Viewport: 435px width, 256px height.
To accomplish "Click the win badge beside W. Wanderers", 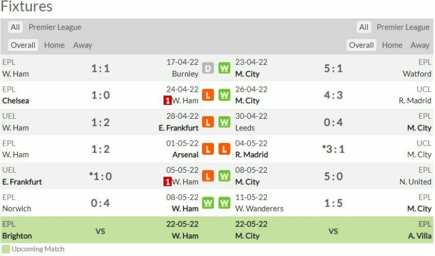I will click(224, 203).
